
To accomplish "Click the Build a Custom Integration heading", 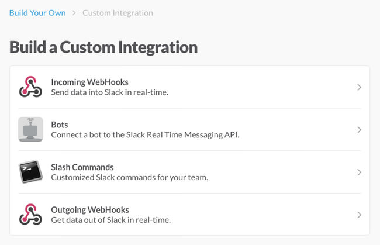I will (103, 47).
